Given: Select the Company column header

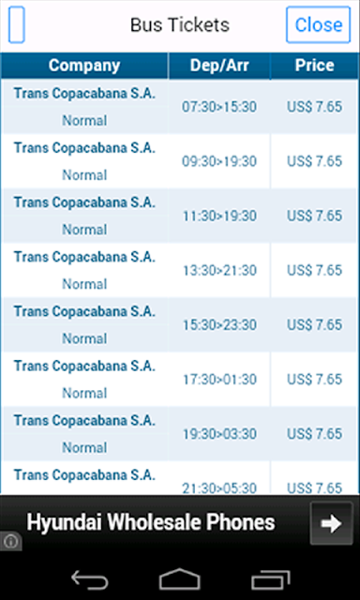Looking at the screenshot, I should pyautogui.click(x=84, y=66).
